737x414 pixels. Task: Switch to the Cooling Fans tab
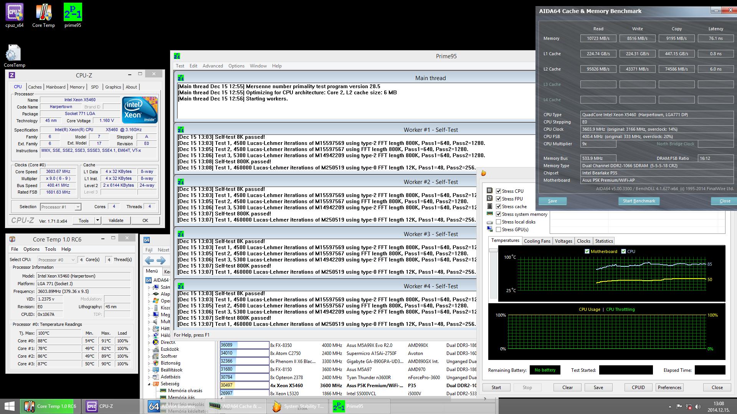[537, 241]
